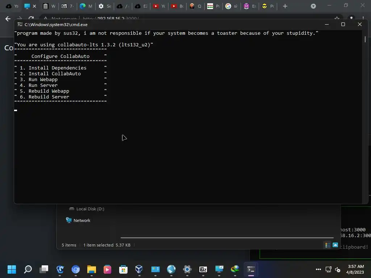This screenshot has height=278, width=371.
Task: Open Settings gear icon in taskbar
Action: tap(187, 269)
